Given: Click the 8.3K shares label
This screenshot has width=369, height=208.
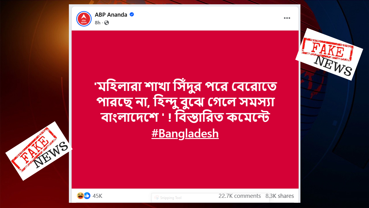Looking at the screenshot, I should point(280,196).
